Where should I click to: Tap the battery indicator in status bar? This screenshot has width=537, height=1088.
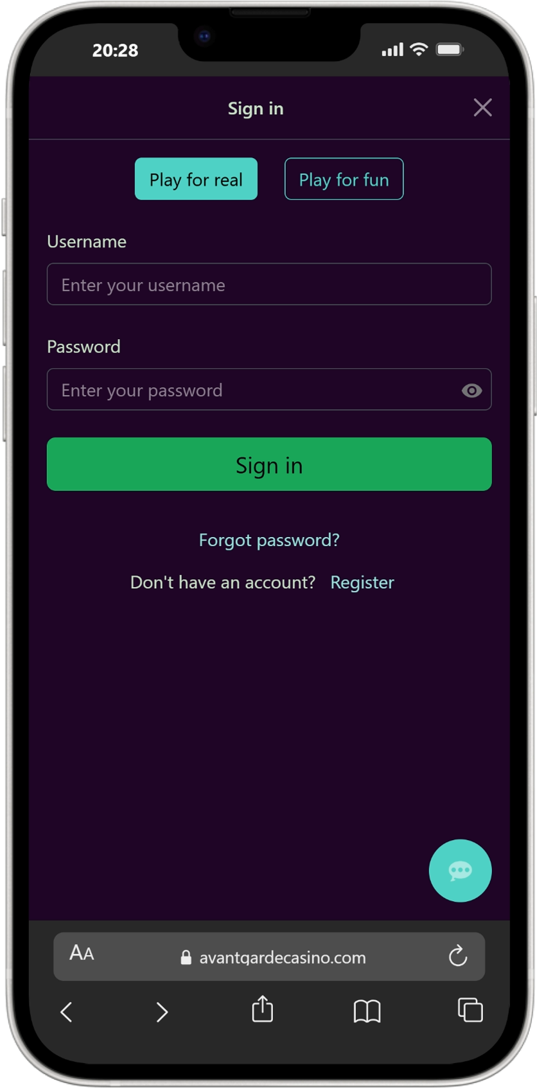(450, 49)
